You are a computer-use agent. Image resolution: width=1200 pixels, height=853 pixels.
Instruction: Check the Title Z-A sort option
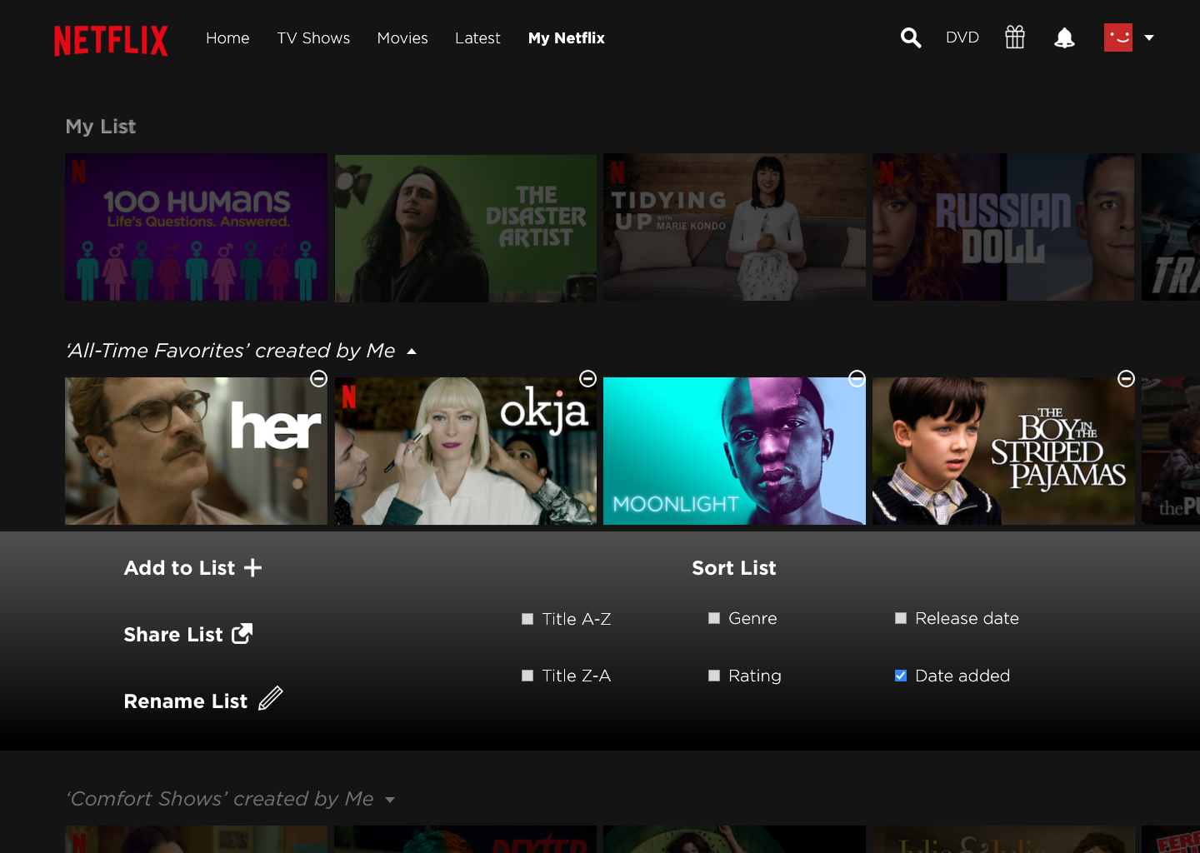[x=527, y=676]
